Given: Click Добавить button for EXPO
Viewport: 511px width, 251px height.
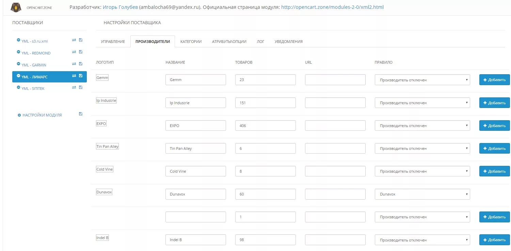Looking at the screenshot, I should tap(494, 125).
